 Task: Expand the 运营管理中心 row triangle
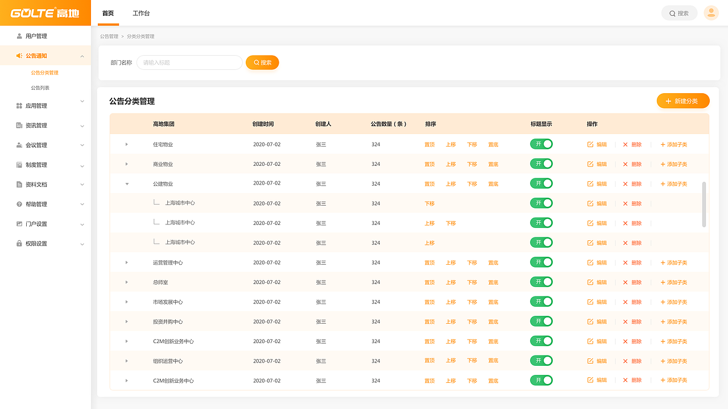[x=127, y=262]
